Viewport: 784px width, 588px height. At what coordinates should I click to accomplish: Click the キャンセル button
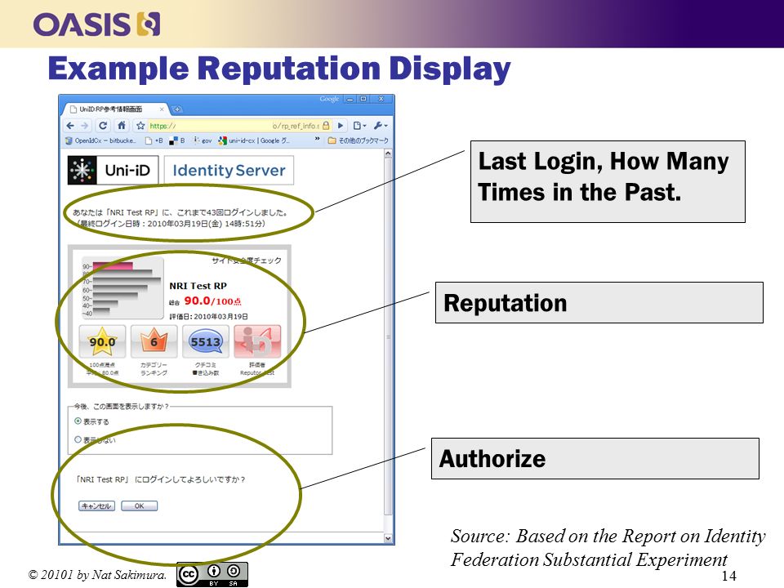(96, 506)
